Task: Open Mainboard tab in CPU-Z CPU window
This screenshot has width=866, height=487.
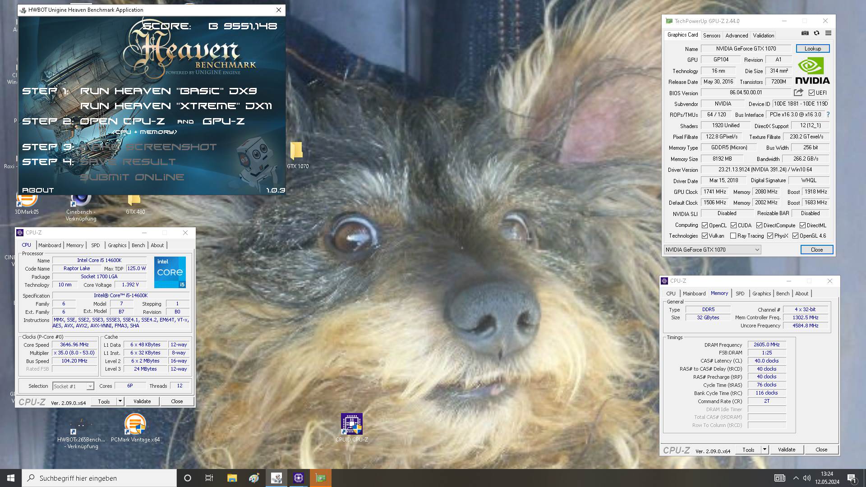Action: 50,245
